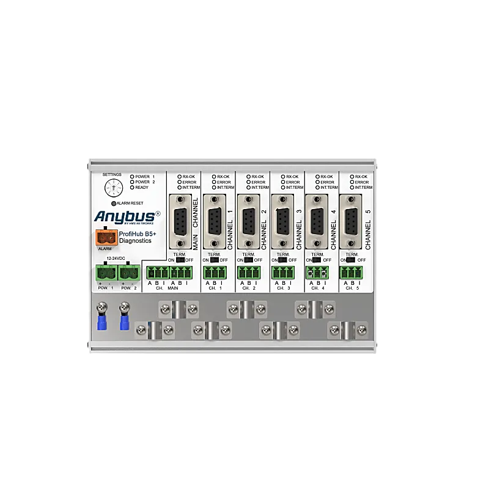Toggle the CHANNEL 5 TERM. switch

[x=351, y=260]
